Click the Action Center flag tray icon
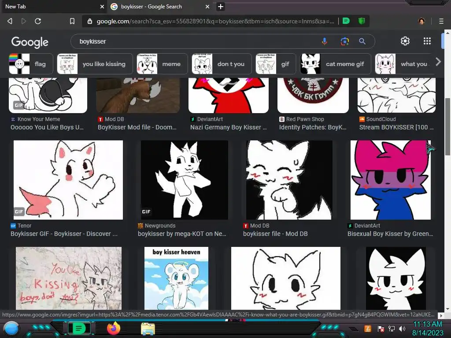 pos(381,329)
